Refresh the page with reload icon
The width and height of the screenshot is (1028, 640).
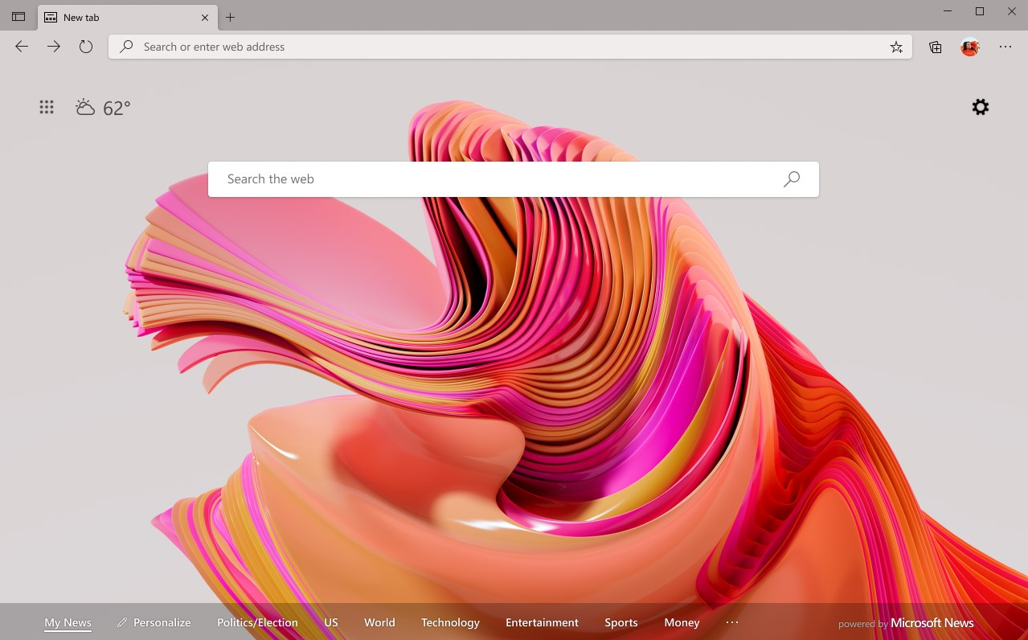[86, 47]
